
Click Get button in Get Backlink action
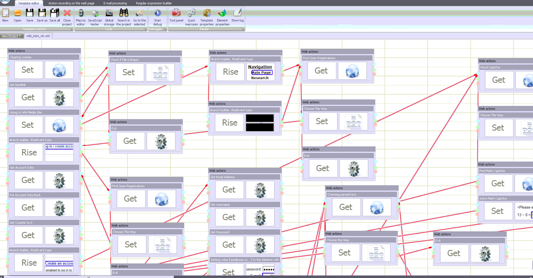coord(29,97)
